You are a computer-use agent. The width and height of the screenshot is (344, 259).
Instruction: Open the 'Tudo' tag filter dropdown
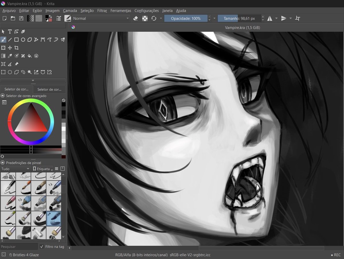coord(15,169)
